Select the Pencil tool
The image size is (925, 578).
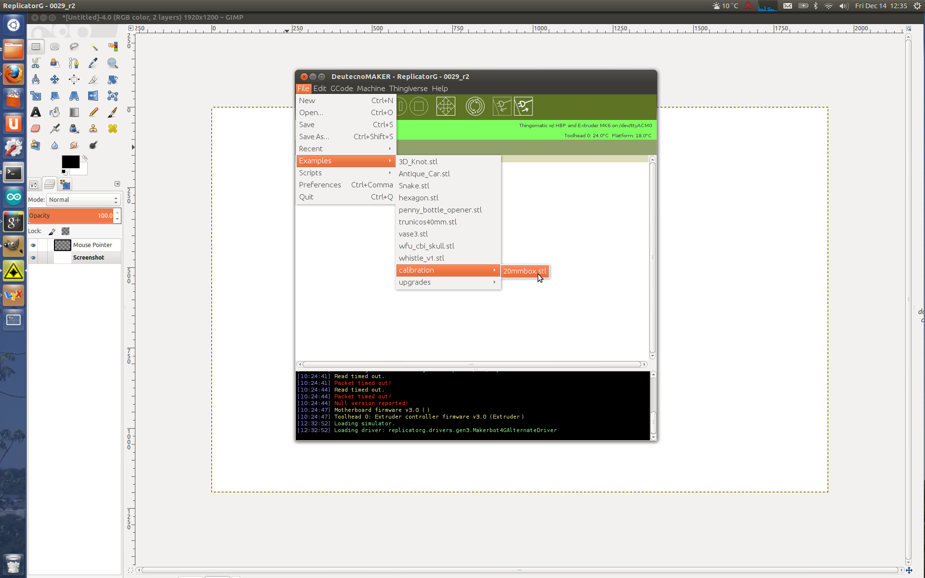click(x=93, y=112)
